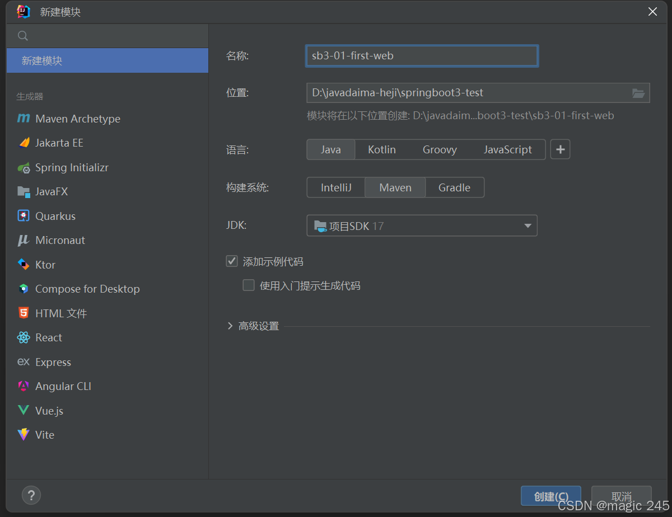Click the Ktor generator icon
Screen dimensions: 672x517
(x=24, y=265)
